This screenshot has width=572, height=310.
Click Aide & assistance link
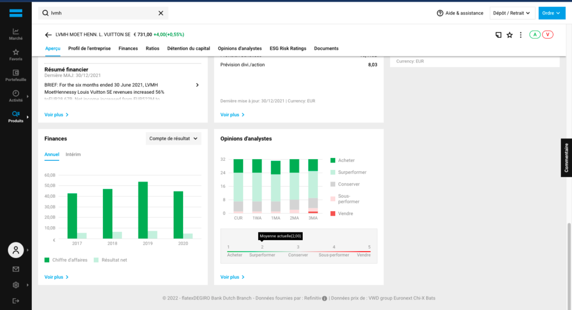pos(460,13)
